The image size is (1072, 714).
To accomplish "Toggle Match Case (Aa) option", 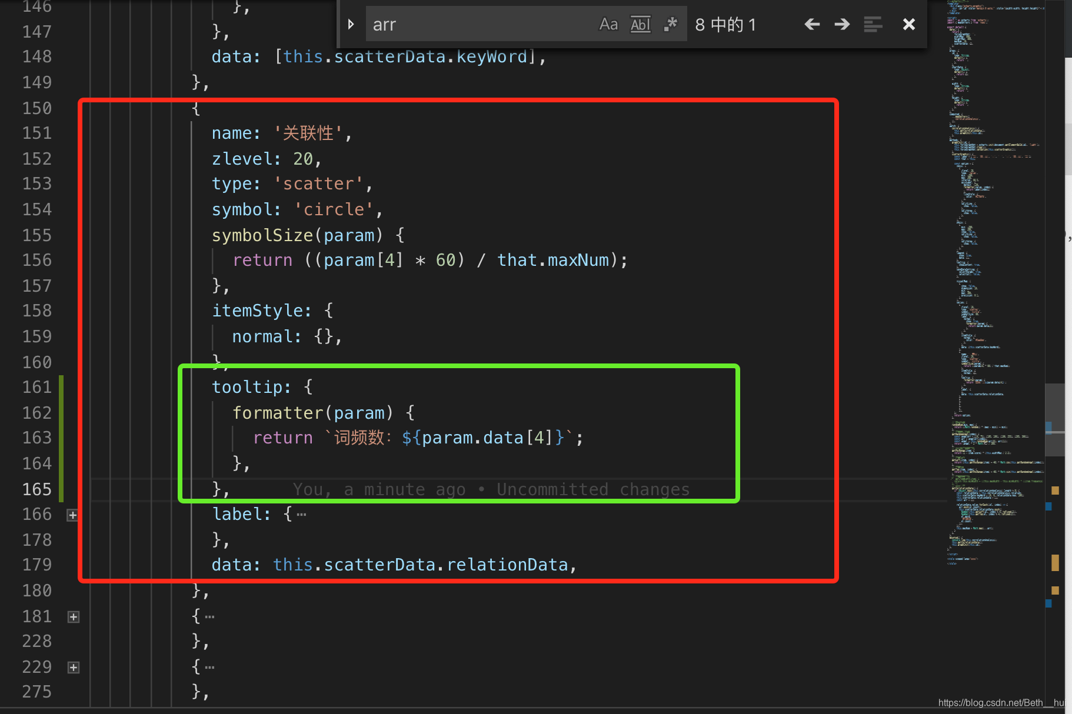I will pos(608,25).
